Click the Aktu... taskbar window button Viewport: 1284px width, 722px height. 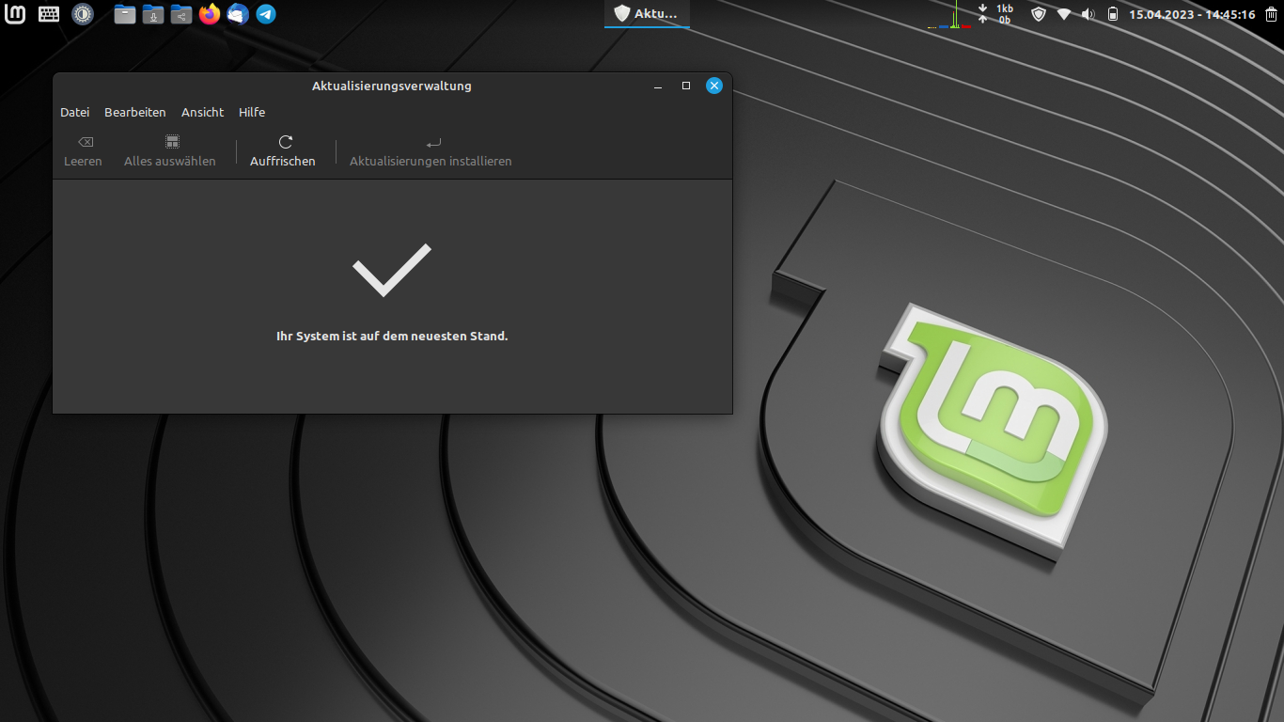pos(647,14)
